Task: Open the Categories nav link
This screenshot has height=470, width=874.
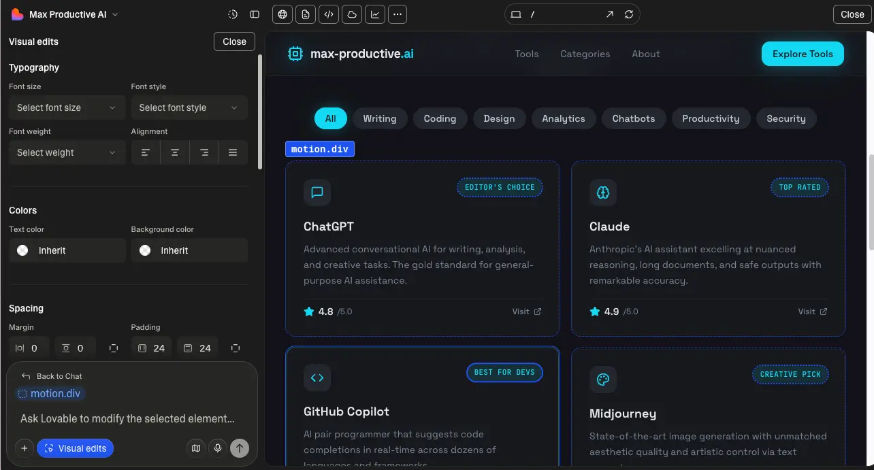Action: [x=585, y=54]
